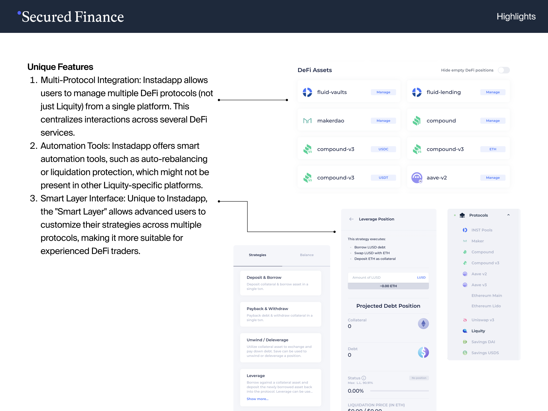Image resolution: width=548 pixels, height=411 pixels.
Task: Switch to the Balance tab
Action: coord(307,255)
